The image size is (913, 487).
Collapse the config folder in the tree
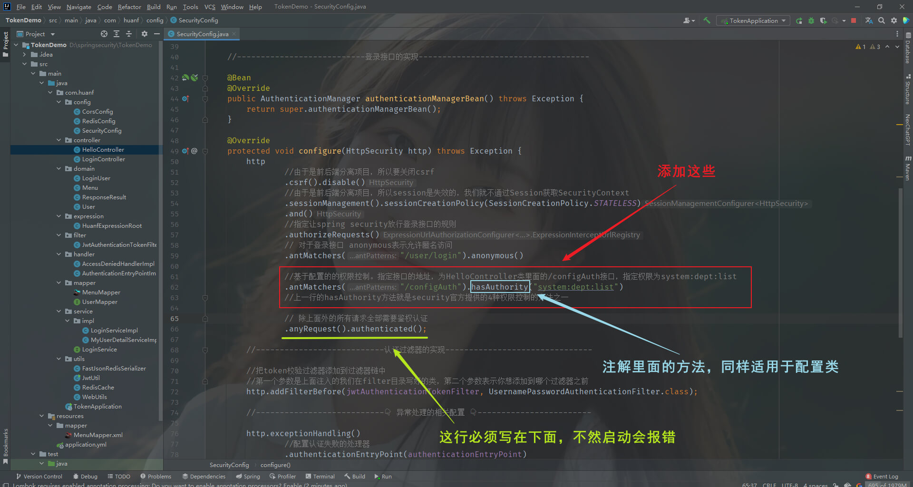tap(59, 102)
